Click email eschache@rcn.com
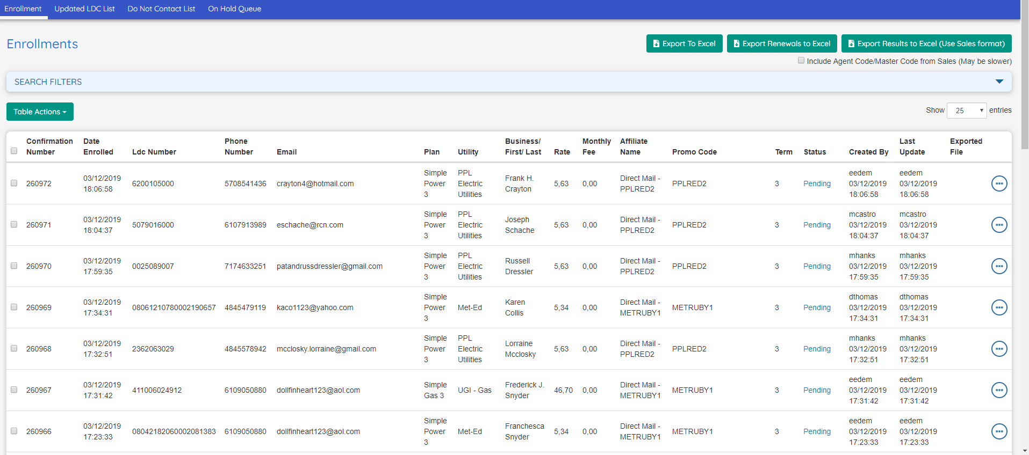 coord(310,225)
